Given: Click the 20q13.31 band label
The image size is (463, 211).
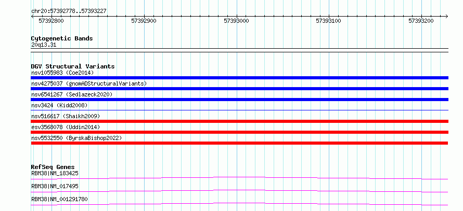Looking at the screenshot, I should point(43,45).
